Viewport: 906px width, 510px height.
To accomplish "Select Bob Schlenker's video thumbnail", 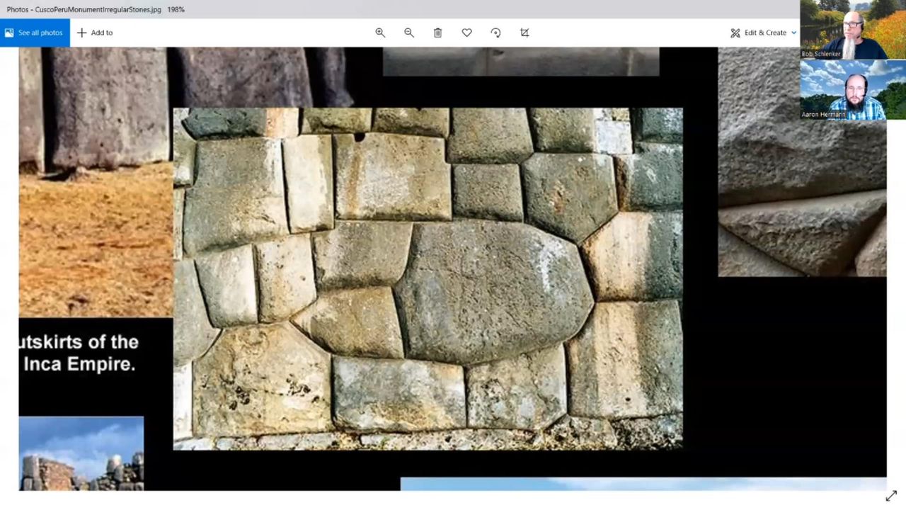I will coord(844,30).
